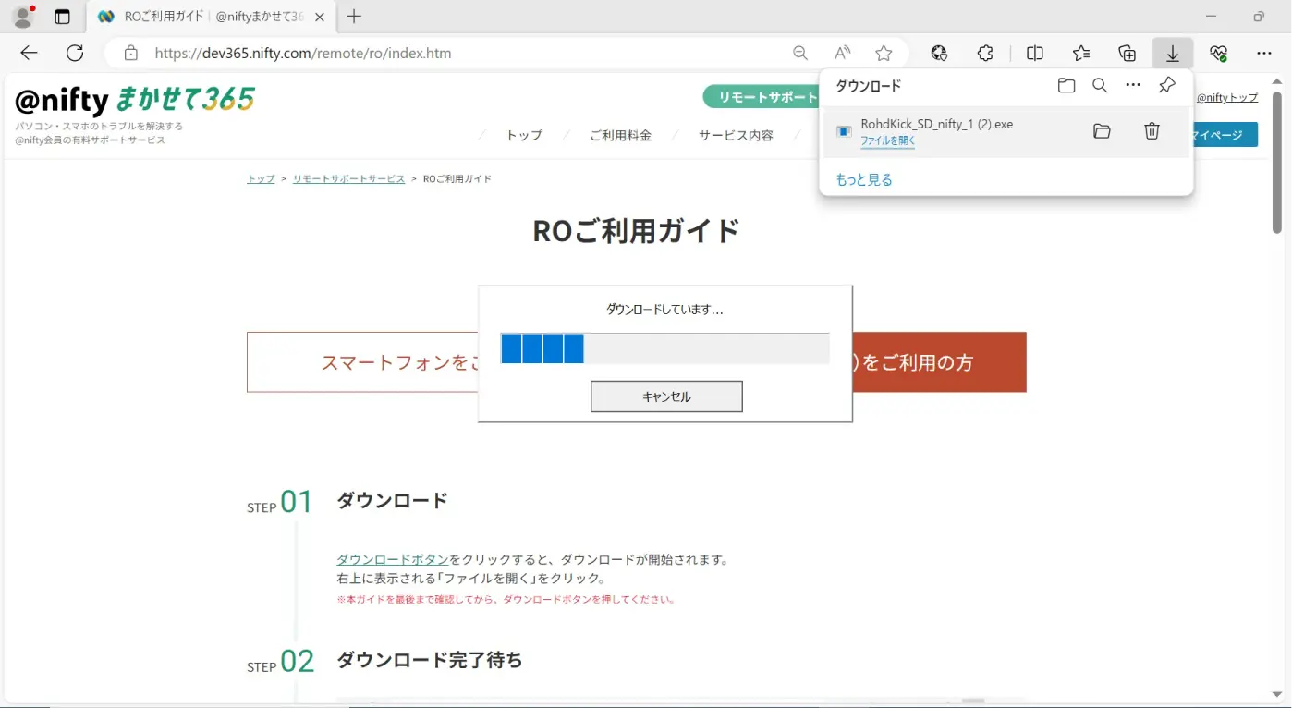Click the RohdKick_SD_nifty_1 (2).exe filename
This screenshot has width=1292, height=708.
tap(936, 124)
